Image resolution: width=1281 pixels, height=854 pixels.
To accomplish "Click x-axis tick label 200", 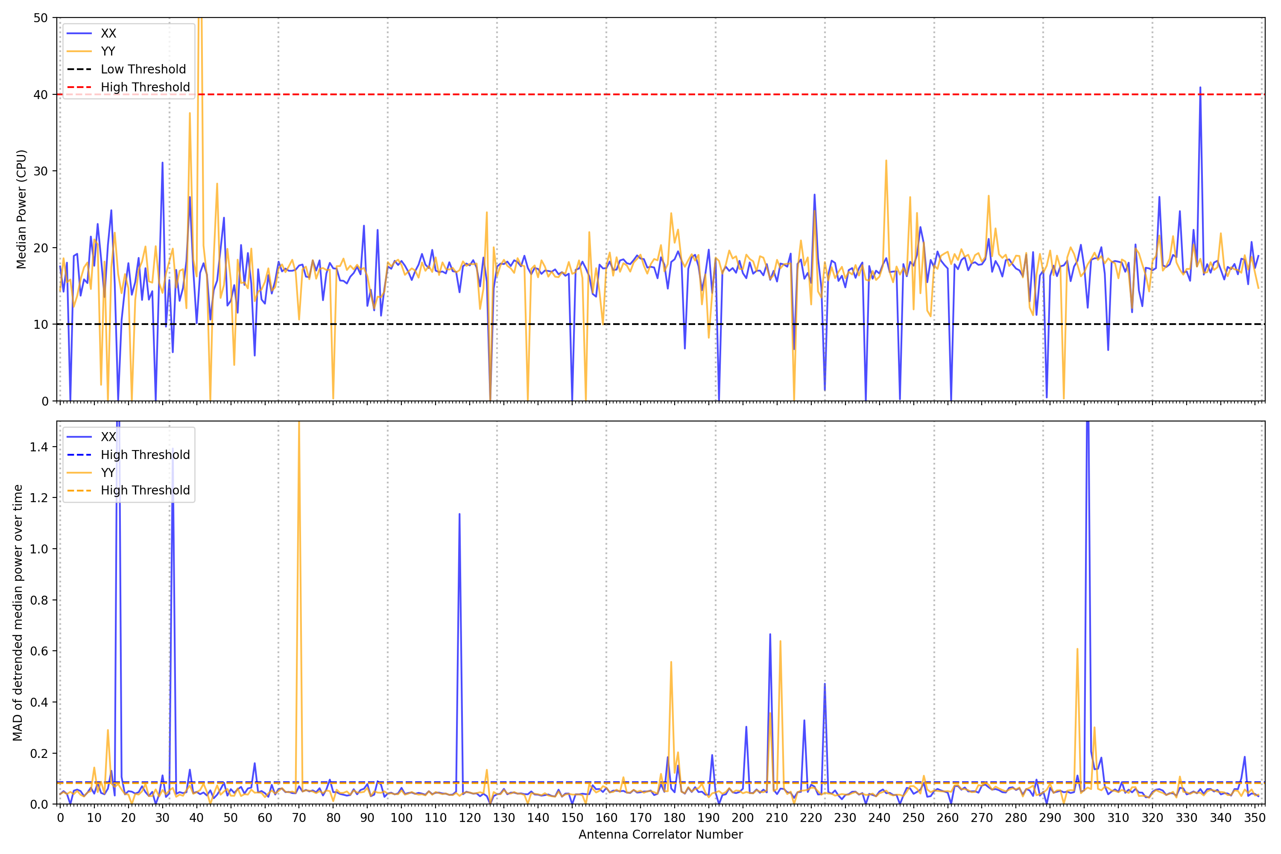I will [743, 818].
